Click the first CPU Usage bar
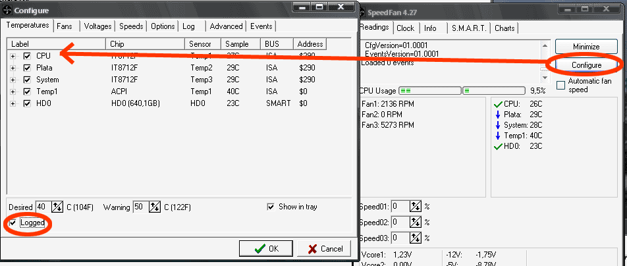This screenshot has height=266, width=627. (x=430, y=91)
